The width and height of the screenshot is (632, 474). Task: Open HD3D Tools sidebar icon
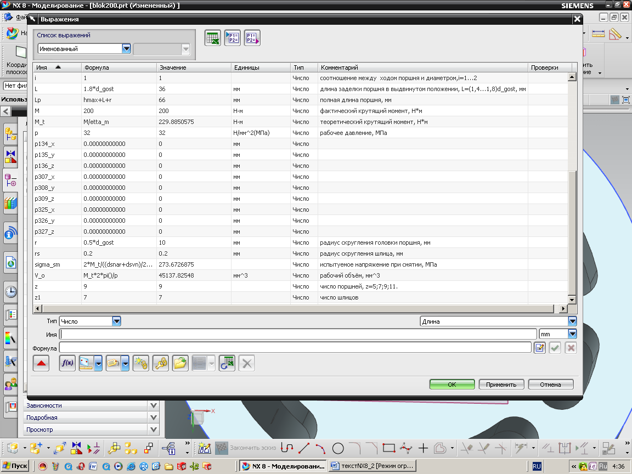tap(11, 233)
